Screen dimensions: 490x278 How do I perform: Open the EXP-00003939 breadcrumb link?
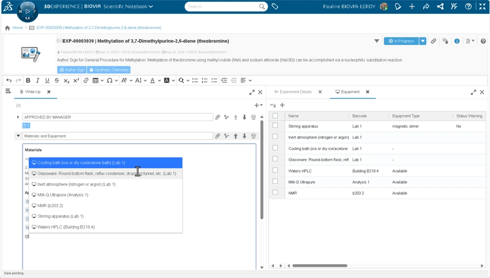click(x=99, y=28)
